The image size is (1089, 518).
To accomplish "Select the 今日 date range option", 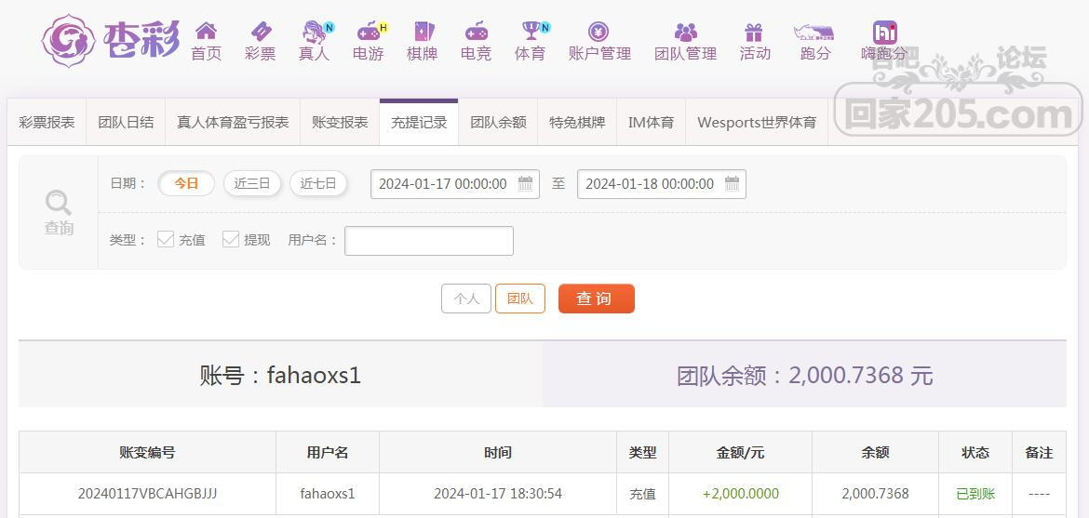I will (186, 184).
